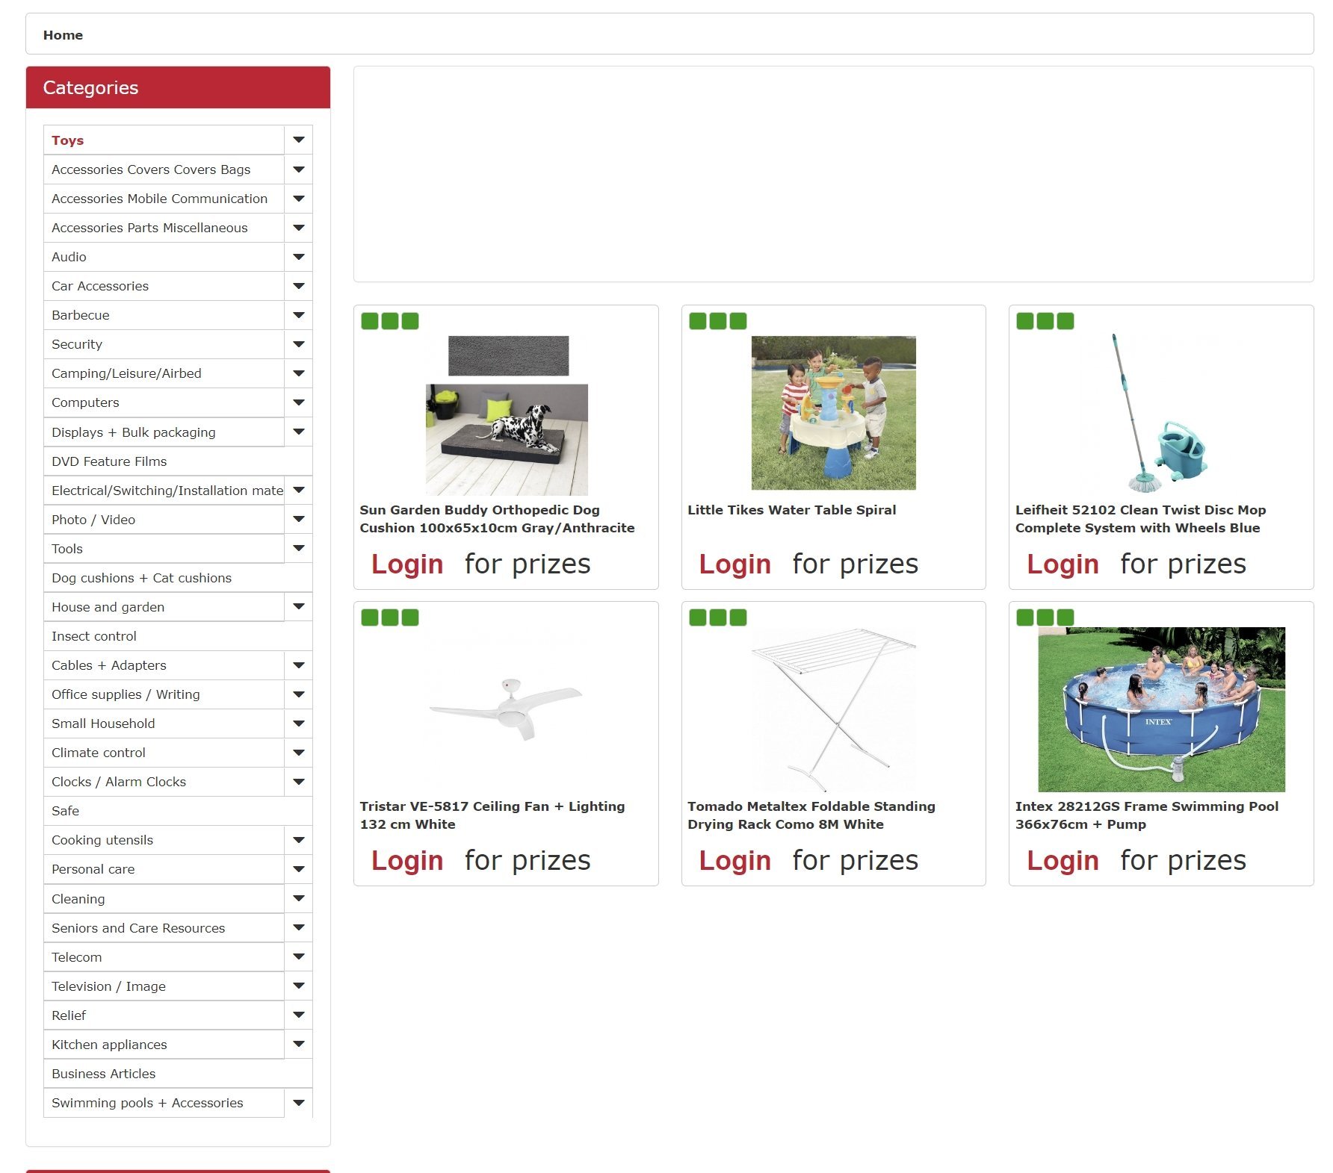Expand the Barbecue category arrow

coord(298,315)
